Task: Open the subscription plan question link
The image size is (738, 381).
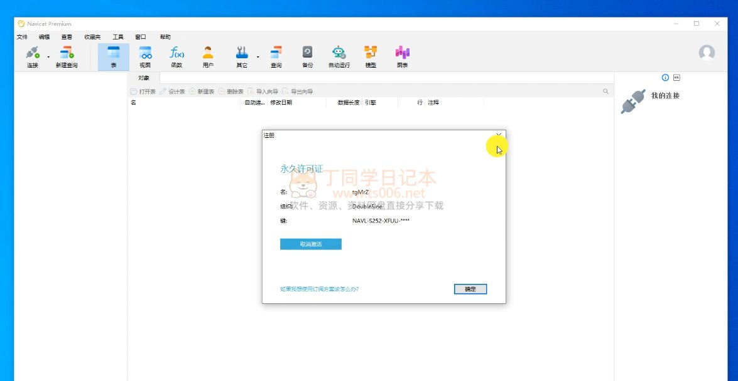Action: point(319,290)
